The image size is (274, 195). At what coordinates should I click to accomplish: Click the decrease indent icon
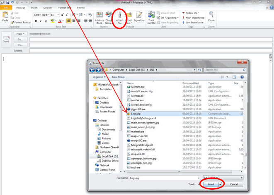pos(86,21)
